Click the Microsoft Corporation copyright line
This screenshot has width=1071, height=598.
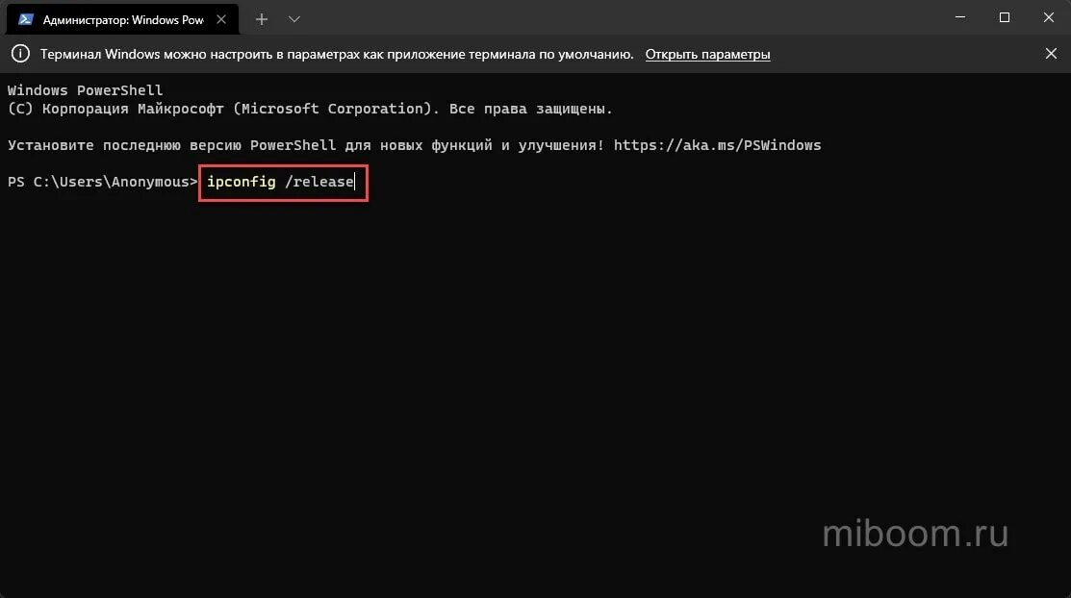310,109
